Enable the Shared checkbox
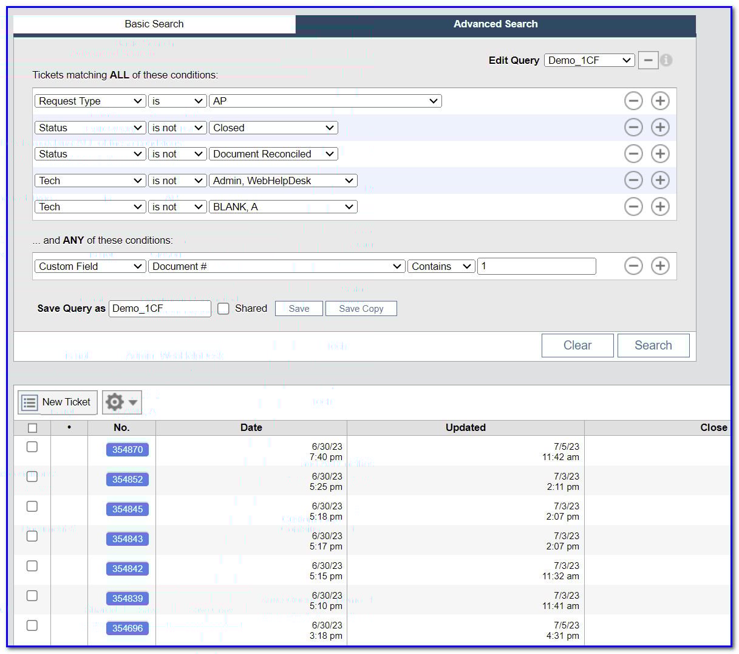This screenshot has width=739, height=654. point(223,309)
